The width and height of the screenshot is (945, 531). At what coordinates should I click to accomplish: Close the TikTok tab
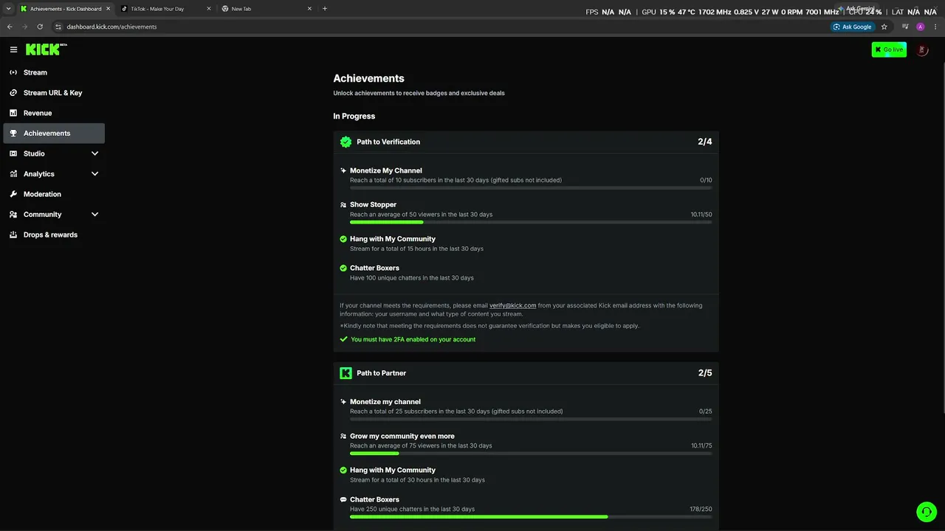208,9
